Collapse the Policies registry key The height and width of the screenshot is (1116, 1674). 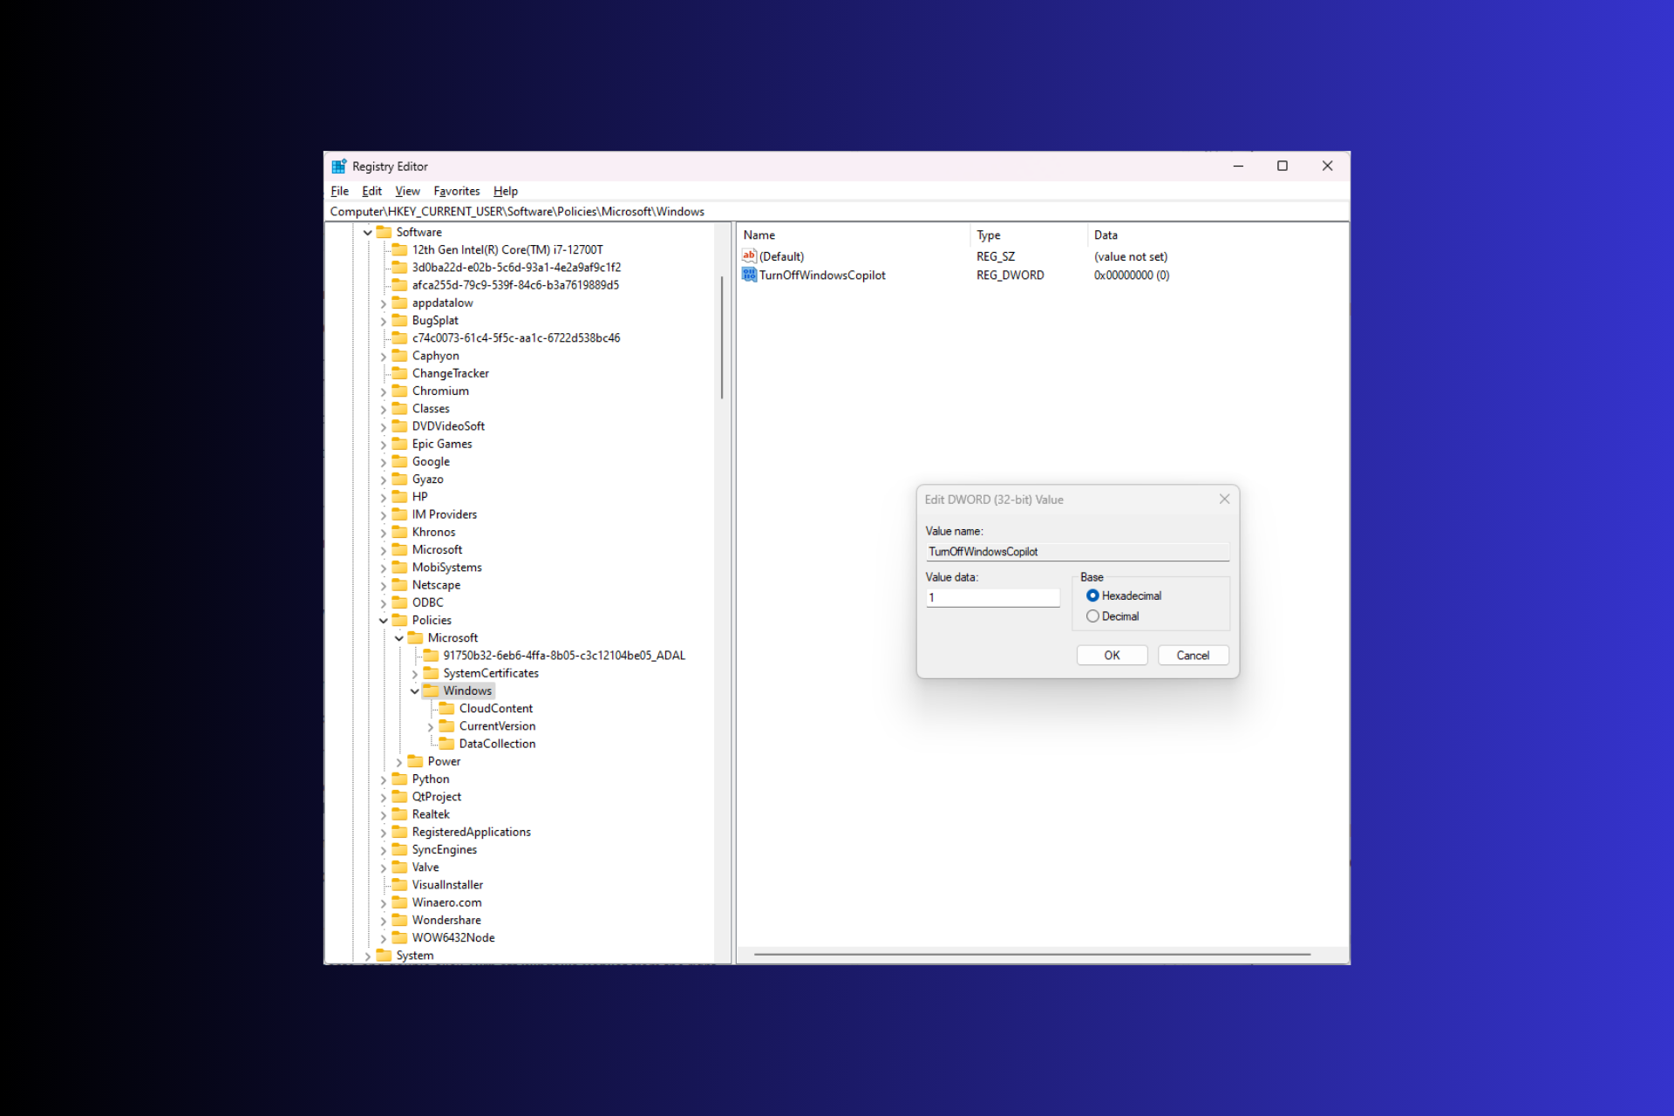click(x=384, y=620)
